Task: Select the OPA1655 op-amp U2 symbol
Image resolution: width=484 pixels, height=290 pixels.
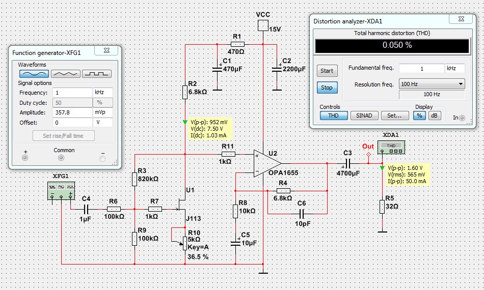Action: click(267, 164)
